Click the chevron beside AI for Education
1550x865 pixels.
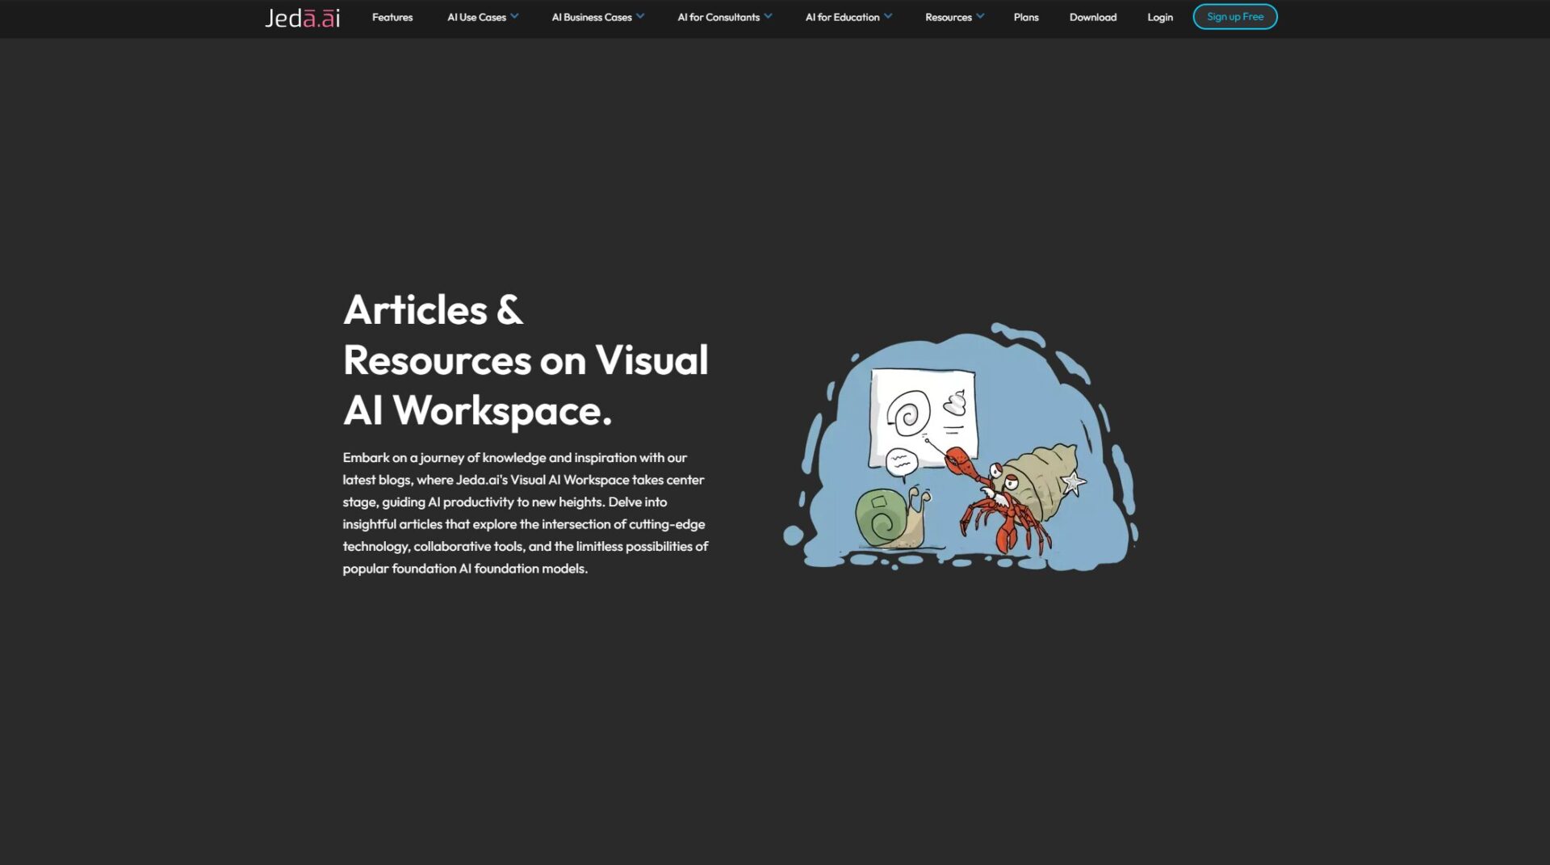(x=889, y=16)
